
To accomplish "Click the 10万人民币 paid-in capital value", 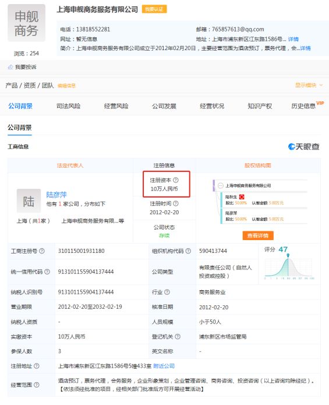I will pyautogui.click(x=72, y=337).
